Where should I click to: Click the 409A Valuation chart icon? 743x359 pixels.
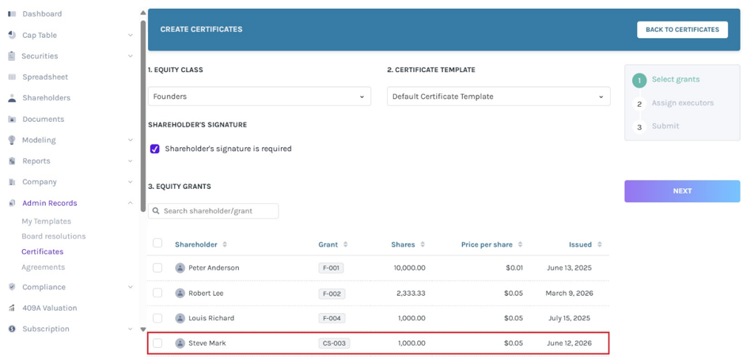[13, 308]
